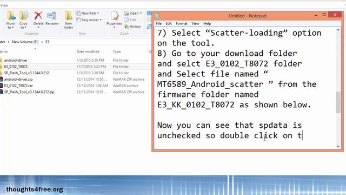Sort files by Type column

point(117,51)
